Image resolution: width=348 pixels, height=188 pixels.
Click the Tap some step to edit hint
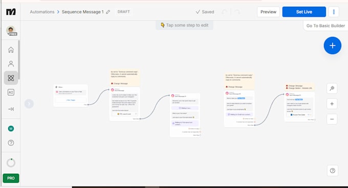[184, 25]
